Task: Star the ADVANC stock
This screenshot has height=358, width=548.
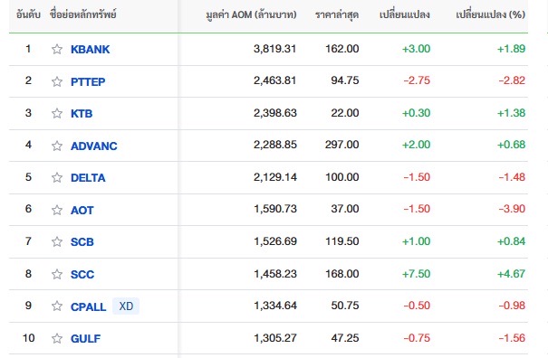Action: coord(57,146)
